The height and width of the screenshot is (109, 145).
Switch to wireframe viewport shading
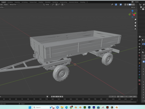click(x=128, y=5)
